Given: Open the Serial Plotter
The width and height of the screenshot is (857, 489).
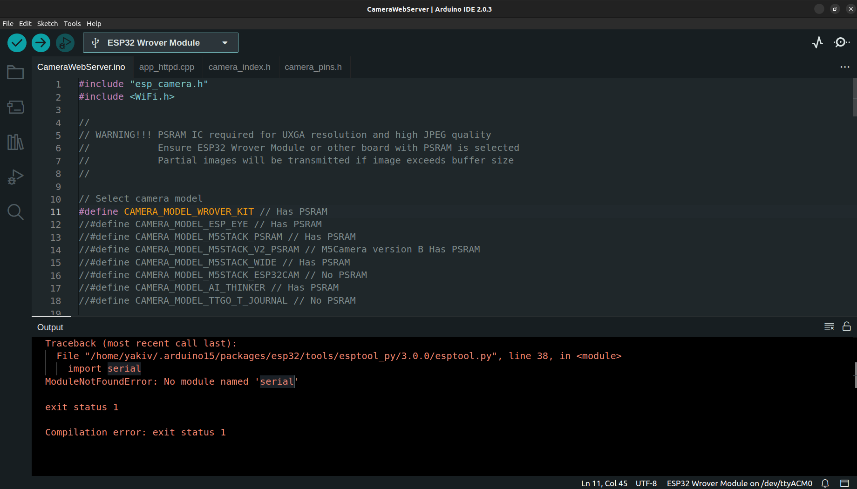Looking at the screenshot, I should (818, 43).
